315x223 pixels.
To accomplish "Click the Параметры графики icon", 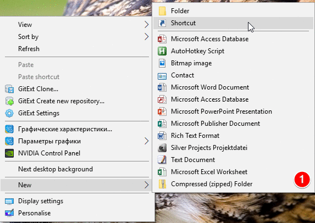I will (9, 141).
